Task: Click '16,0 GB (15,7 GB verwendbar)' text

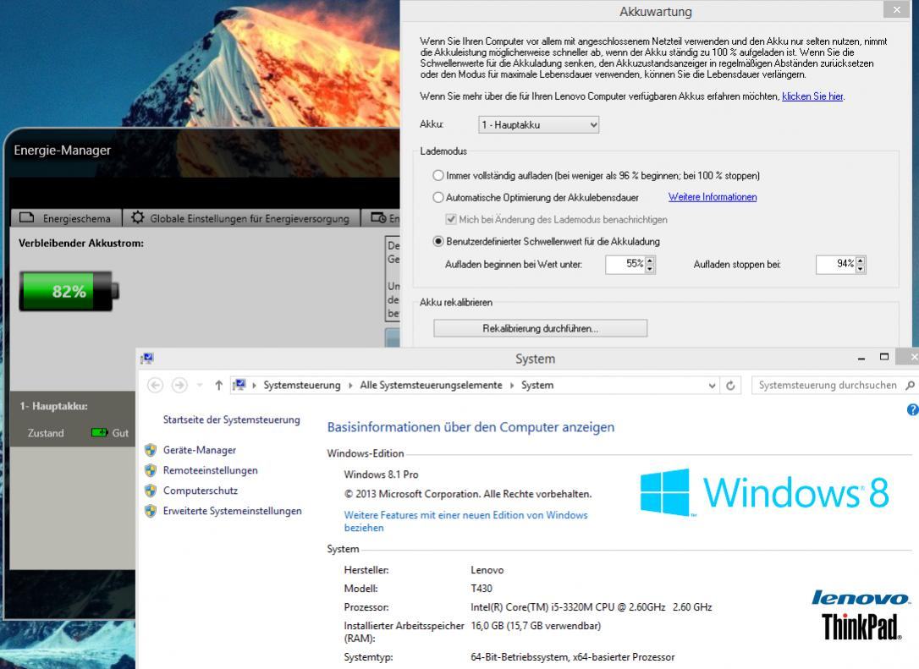Action: [536, 626]
